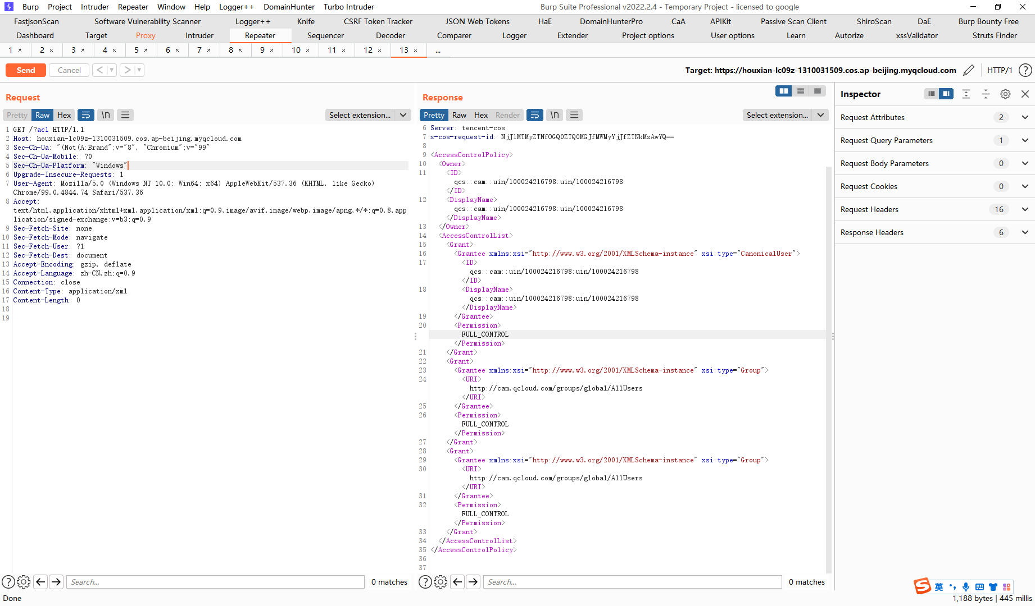Close the Inspector panel

pyautogui.click(x=1025, y=94)
